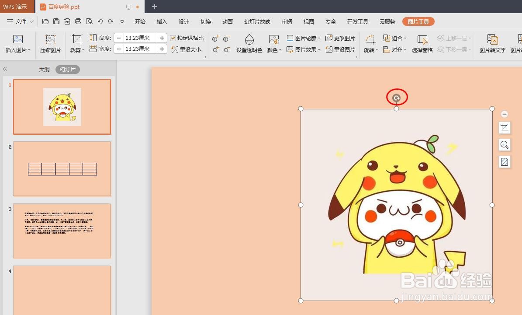522x315 pixels.
Task: Click the Save icon in quick toolbar
Action: pyautogui.click(x=56, y=22)
